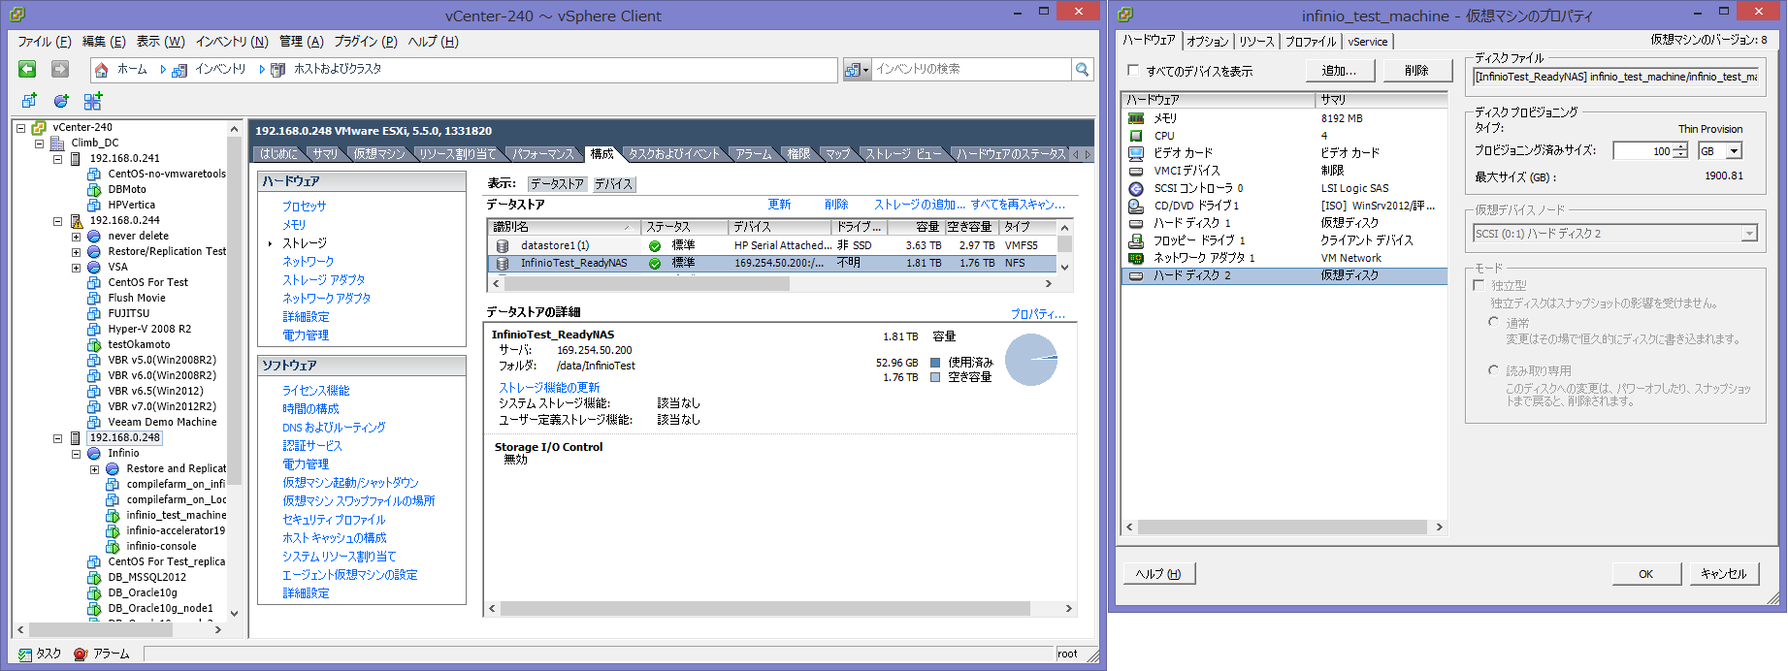1788x671 pixels.
Task: Click the datastore1 (1) disk icon
Action: [x=503, y=245]
